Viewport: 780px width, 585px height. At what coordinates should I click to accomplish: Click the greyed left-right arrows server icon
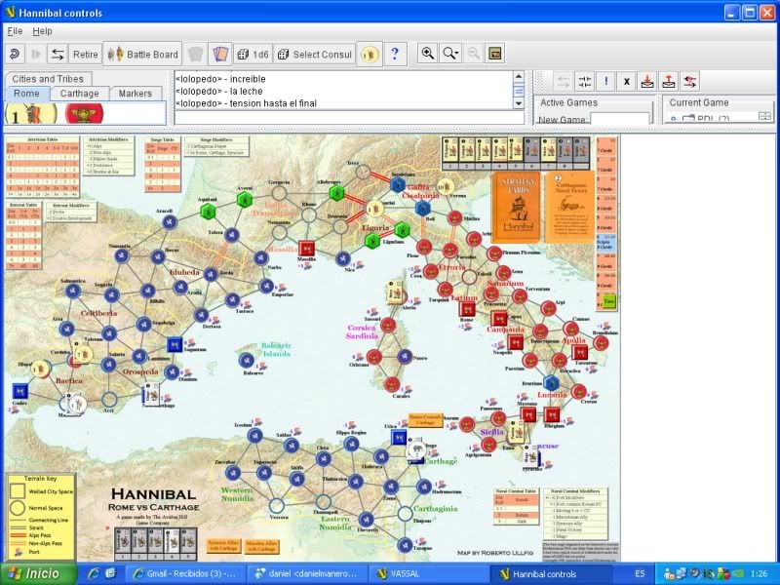(x=564, y=81)
